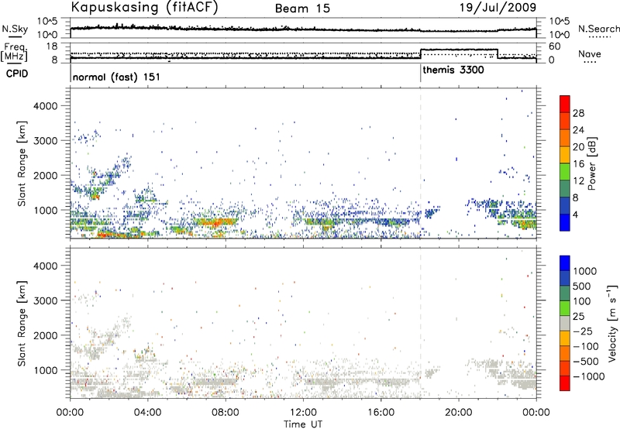Click the 'Velocity [m s-1]' colorbar title
This screenshot has height=429, width=620.
[x=612, y=323]
